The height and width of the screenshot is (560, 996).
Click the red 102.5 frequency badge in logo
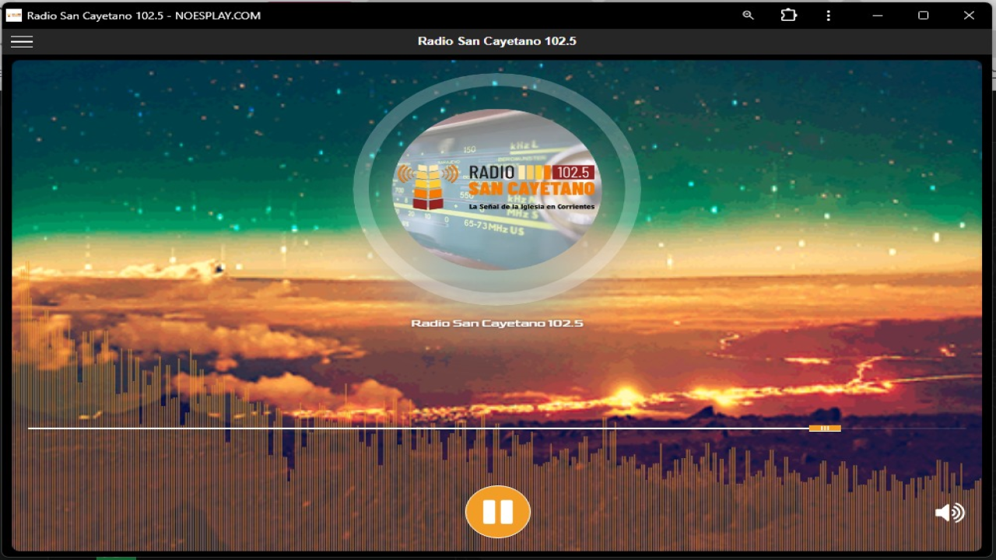click(x=573, y=173)
